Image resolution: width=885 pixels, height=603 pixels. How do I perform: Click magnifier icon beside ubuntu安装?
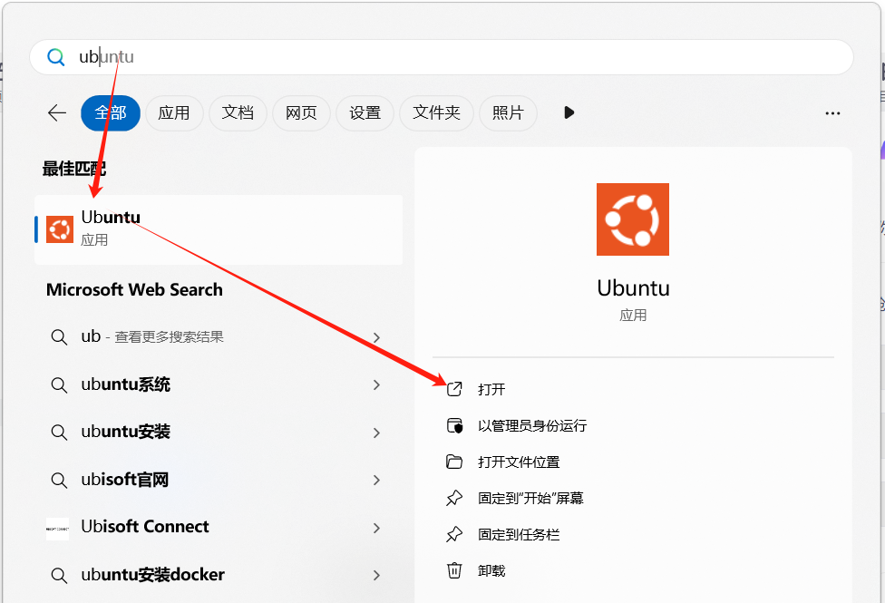(59, 433)
